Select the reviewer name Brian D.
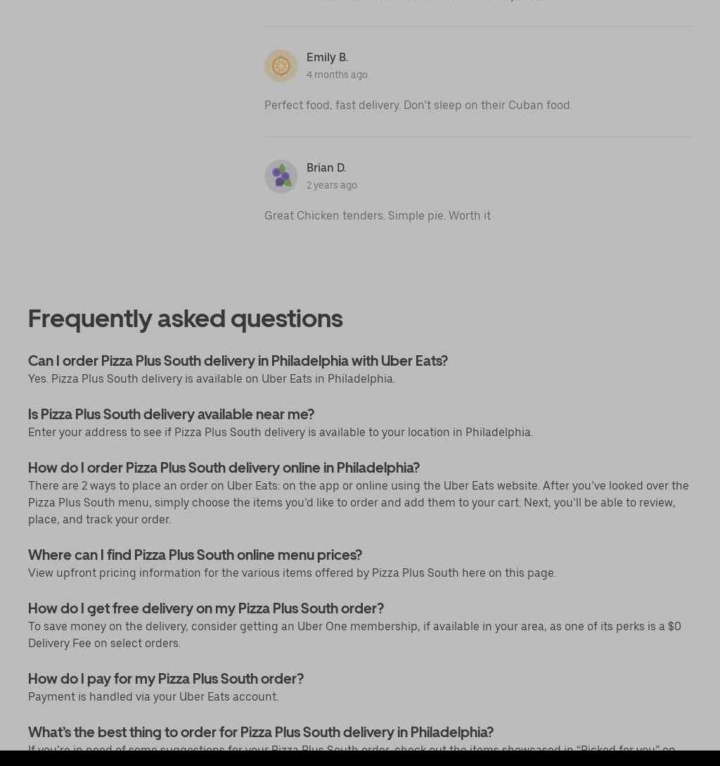The width and height of the screenshot is (720, 766). coord(326,167)
